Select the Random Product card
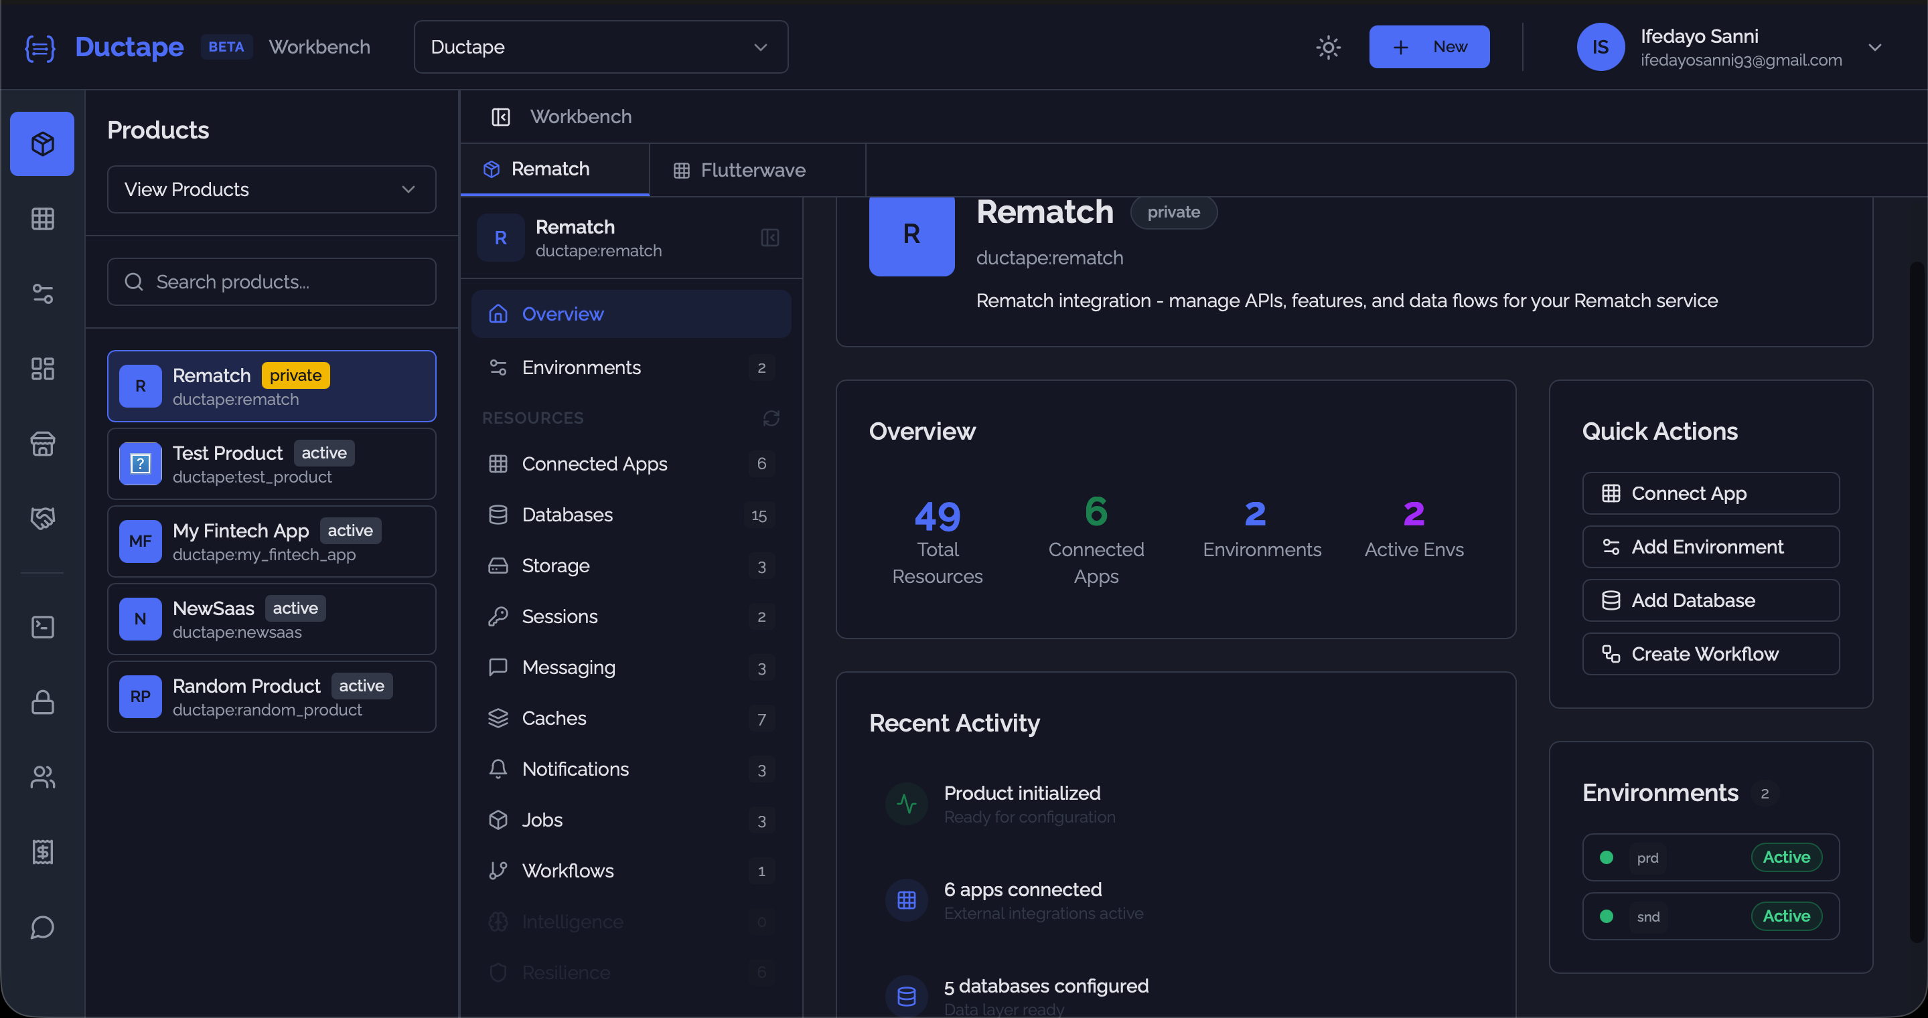1928x1018 pixels. [271, 696]
